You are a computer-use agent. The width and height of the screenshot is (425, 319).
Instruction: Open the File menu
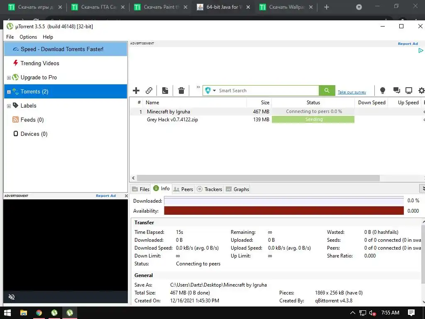point(10,37)
